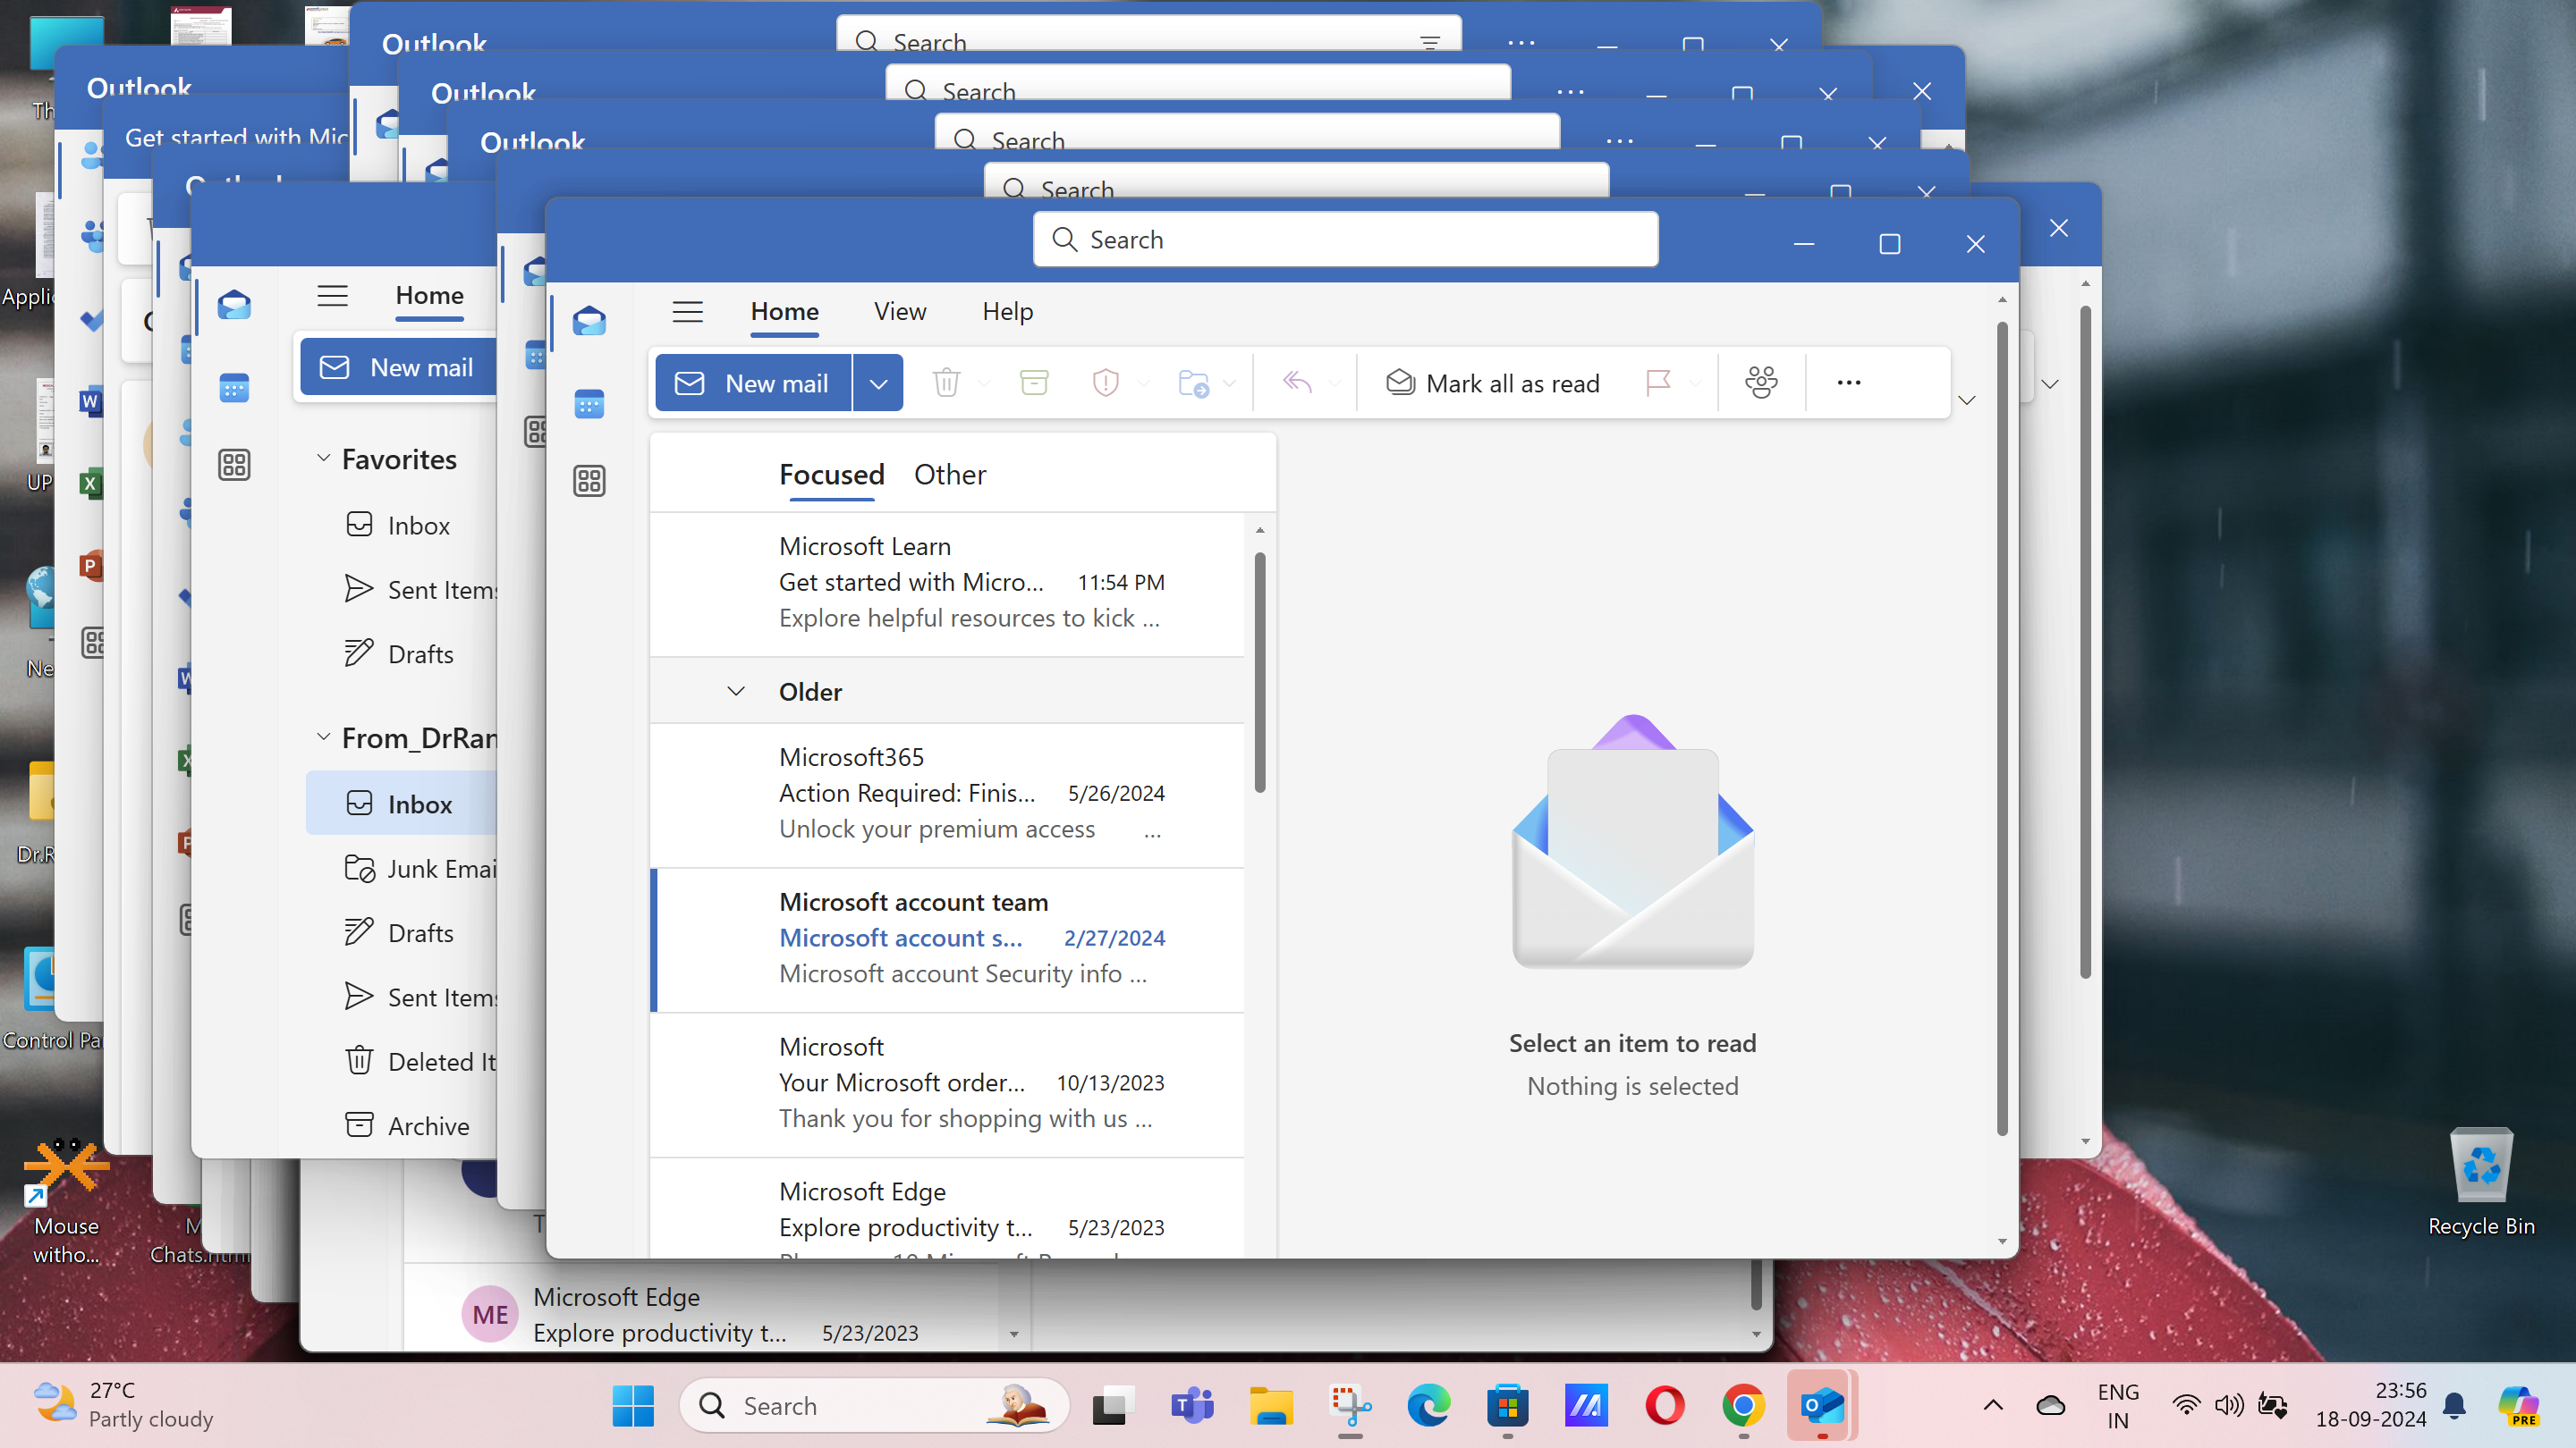Select Favorites Inbox in left window
This screenshot has height=1448, width=2576.
coord(402,526)
